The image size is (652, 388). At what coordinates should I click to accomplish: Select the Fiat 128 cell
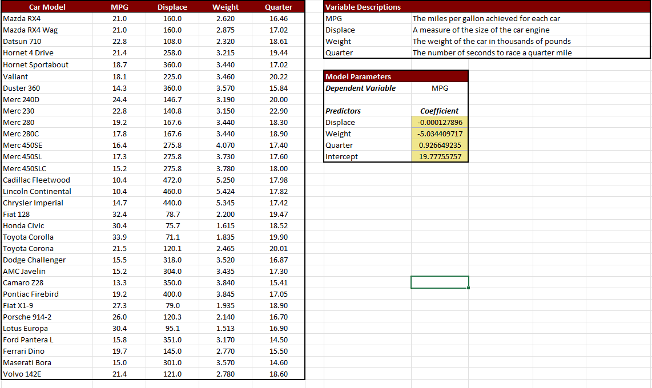tap(47, 215)
